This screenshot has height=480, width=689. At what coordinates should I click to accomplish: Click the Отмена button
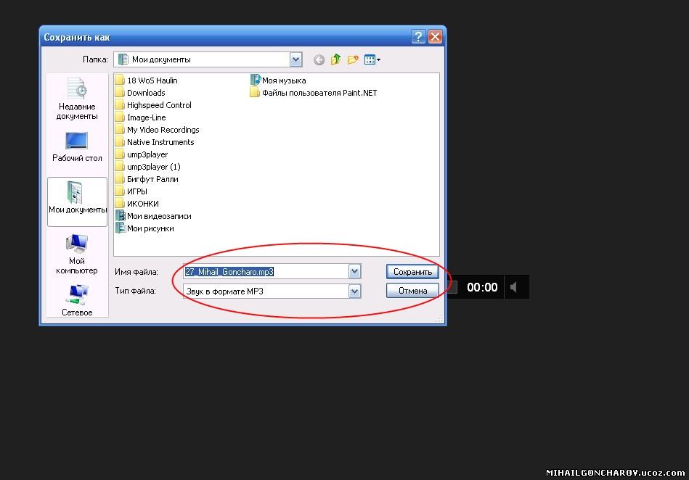pyautogui.click(x=412, y=291)
